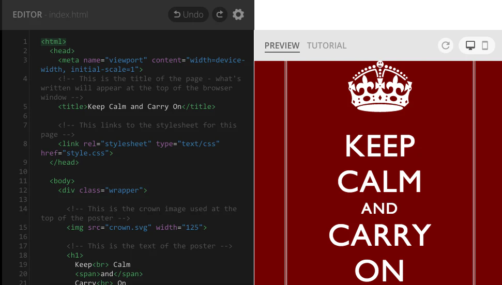Click the word ON in poster preview
Image resolution: width=502 pixels, height=285 pixels.
[x=379, y=271]
